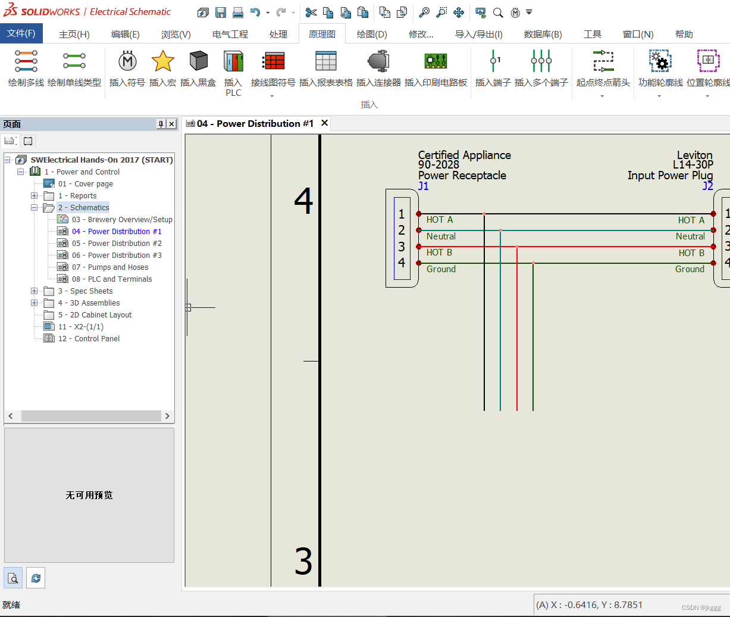This screenshot has width=730, height=617.
Task: Click the tree panel horizontal scrollbar right arrow
Action: [x=167, y=416]
